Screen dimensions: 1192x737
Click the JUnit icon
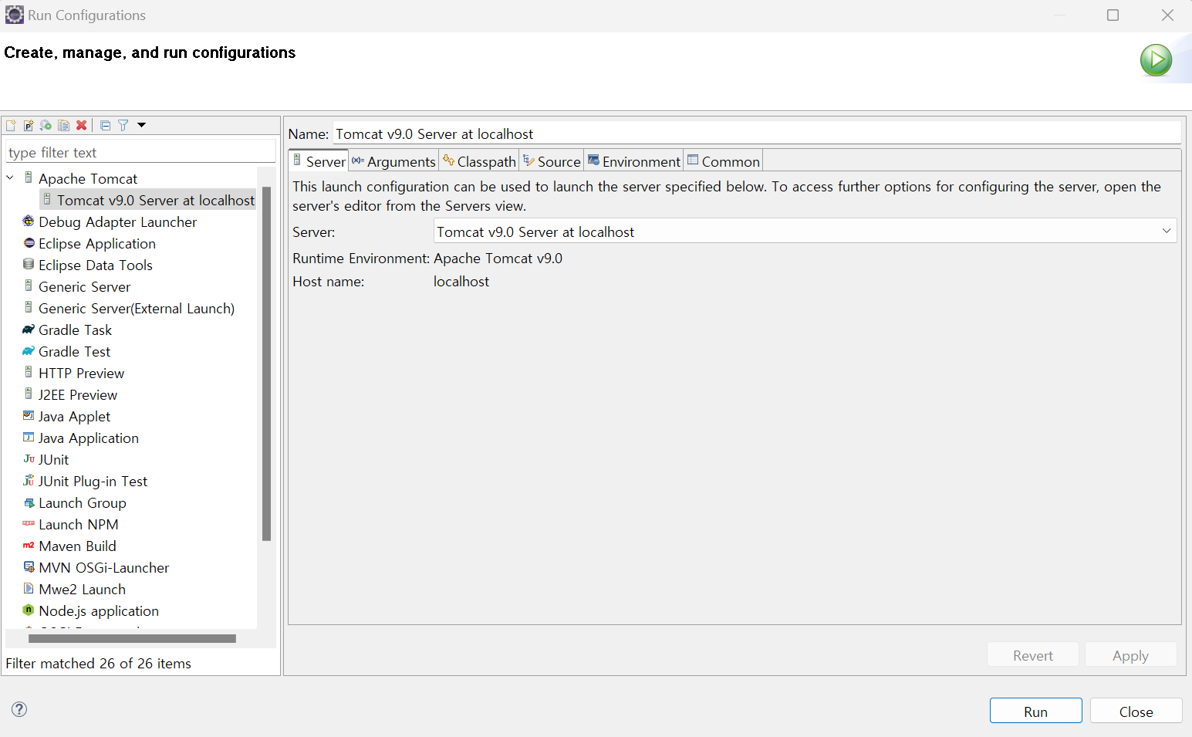(x=29, y=458)
